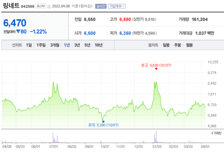The image size is (224, 152).
Task: Click the 코스닥 market badge
Action: pos(41,6)
